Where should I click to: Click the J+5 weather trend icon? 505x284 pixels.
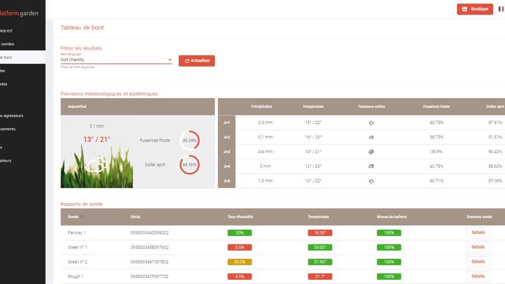pos(371,181)
